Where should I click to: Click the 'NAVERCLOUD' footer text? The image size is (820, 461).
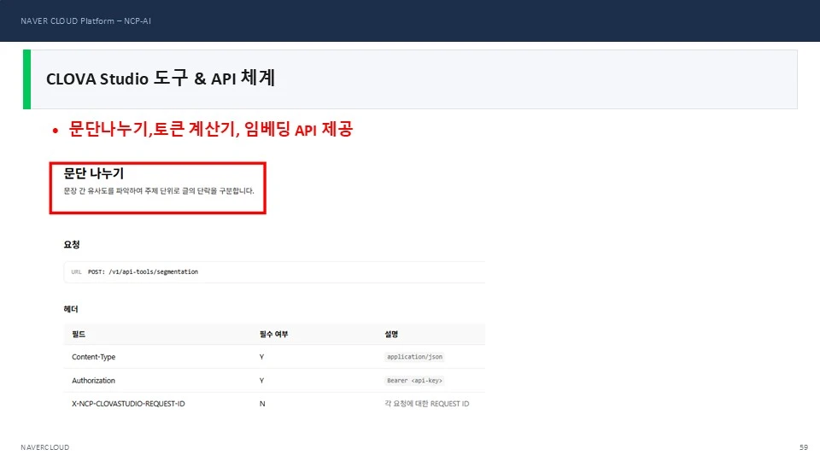[x=45, y=447]
